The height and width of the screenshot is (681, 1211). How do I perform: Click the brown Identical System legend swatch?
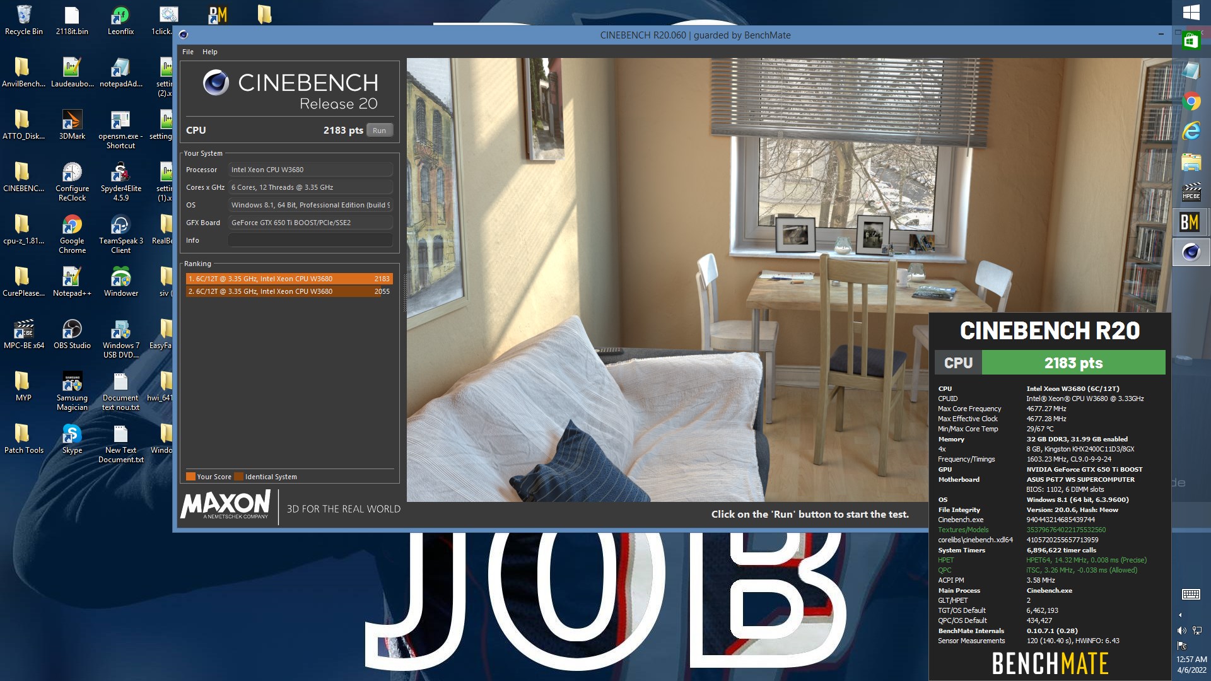click(238, 477)
